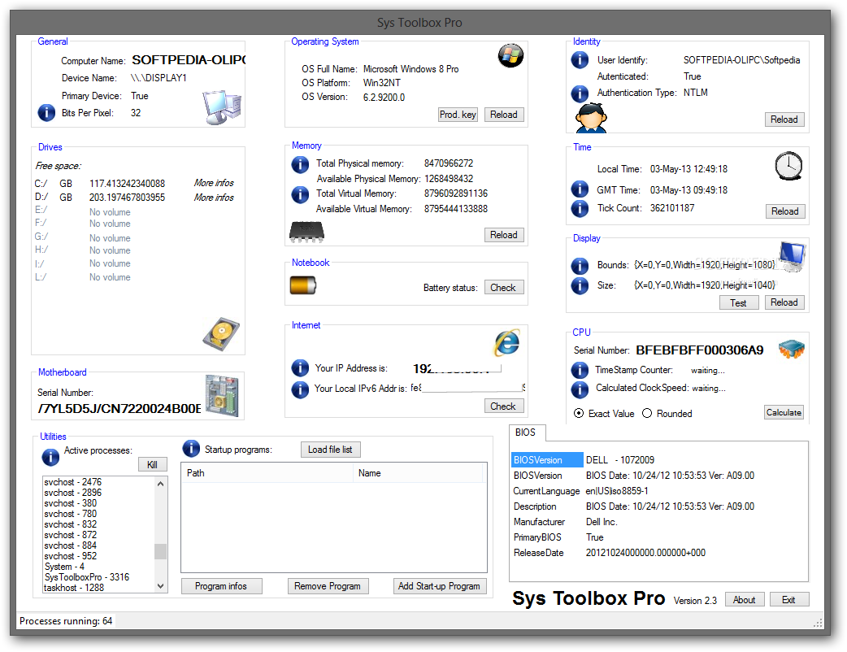Click Check button in Internet panel
847x652 pixels.
(x=503, y=406)
